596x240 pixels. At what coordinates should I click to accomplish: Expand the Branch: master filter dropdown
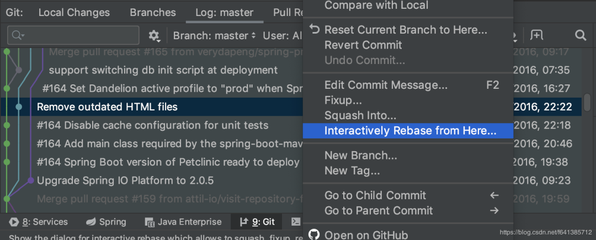click(214, 35)
